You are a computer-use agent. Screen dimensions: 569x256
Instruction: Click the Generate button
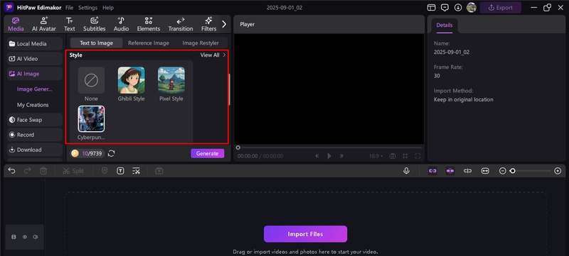pyautogui.click(x=208, y=154)
